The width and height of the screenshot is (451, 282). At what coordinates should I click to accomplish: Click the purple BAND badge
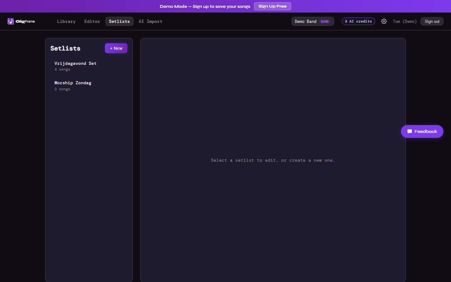pos(325,22)
